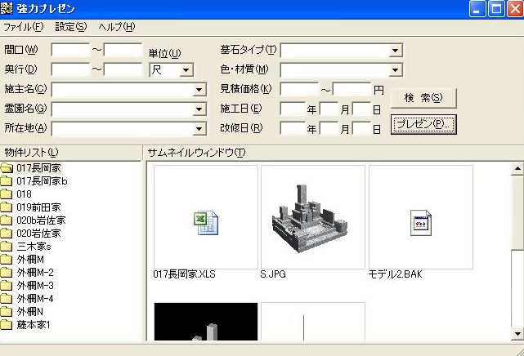Click folder icon of 020岩佐家
The height and width of the screenshot is (356, 524).
click(x=7, y=234)
